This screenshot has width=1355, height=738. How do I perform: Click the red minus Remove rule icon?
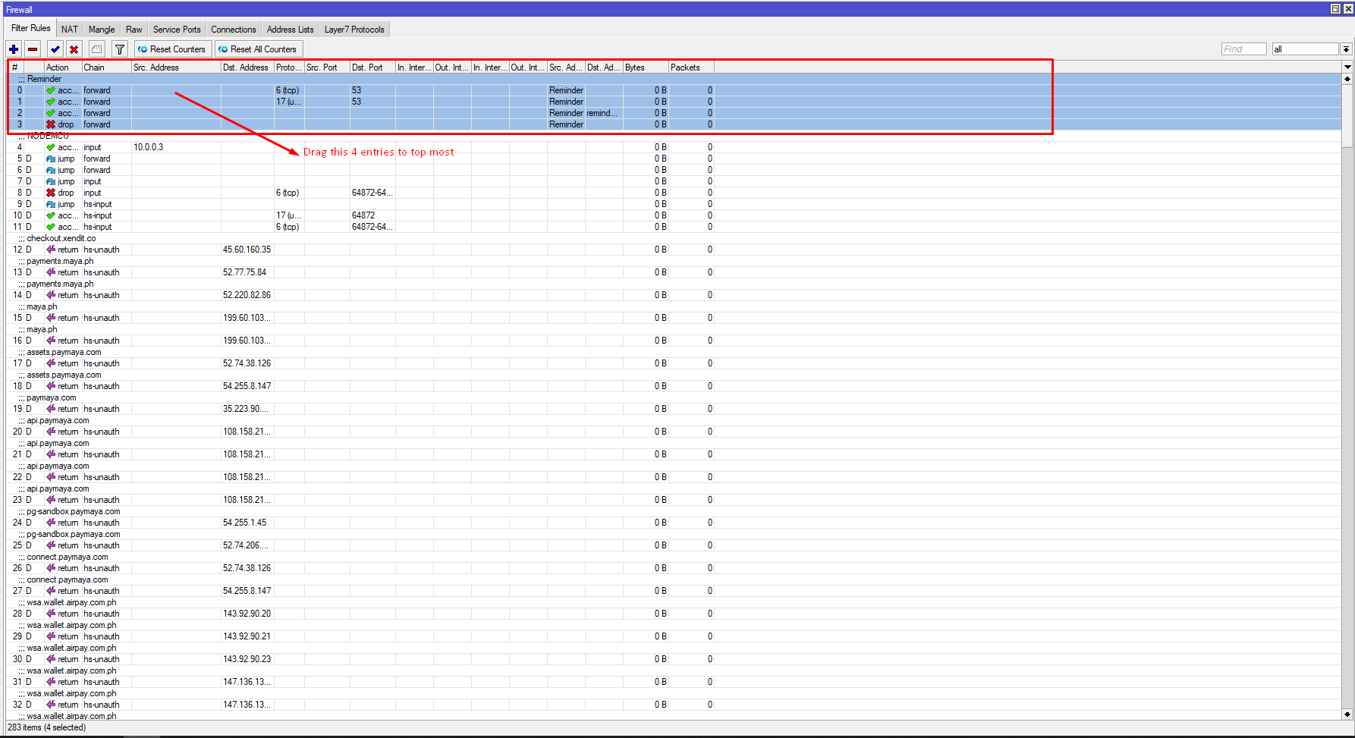33,49
